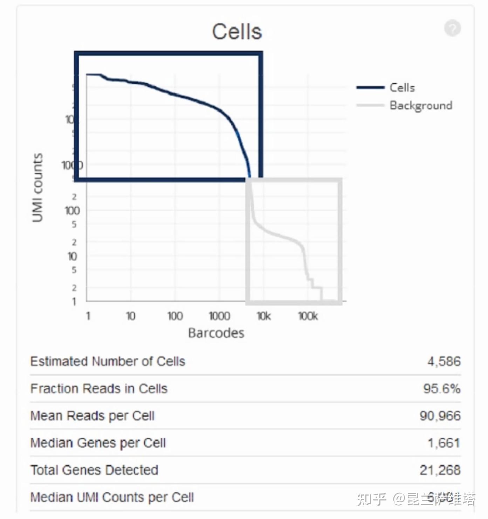Click the 95.6% fraction reads value
Viewport: 488px width, 519px height.
click(442, 388)
